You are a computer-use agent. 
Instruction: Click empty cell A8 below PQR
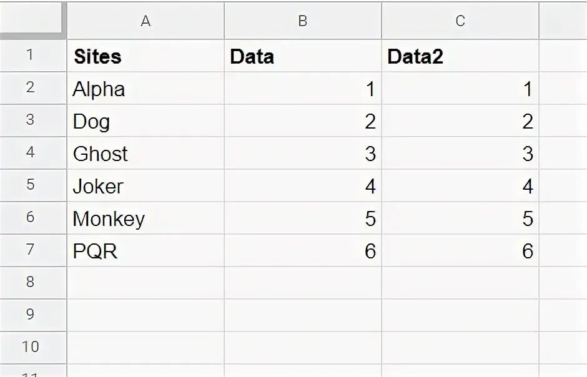click(146, 283)
